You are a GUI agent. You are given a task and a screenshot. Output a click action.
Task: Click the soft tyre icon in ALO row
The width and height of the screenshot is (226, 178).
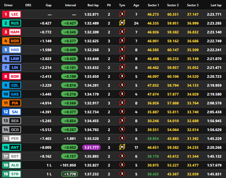coord(122,165)
